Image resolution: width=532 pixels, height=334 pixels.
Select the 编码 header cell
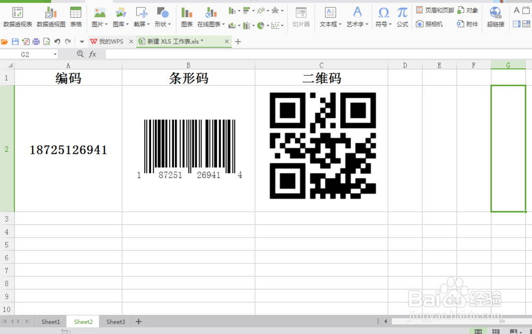68,78
